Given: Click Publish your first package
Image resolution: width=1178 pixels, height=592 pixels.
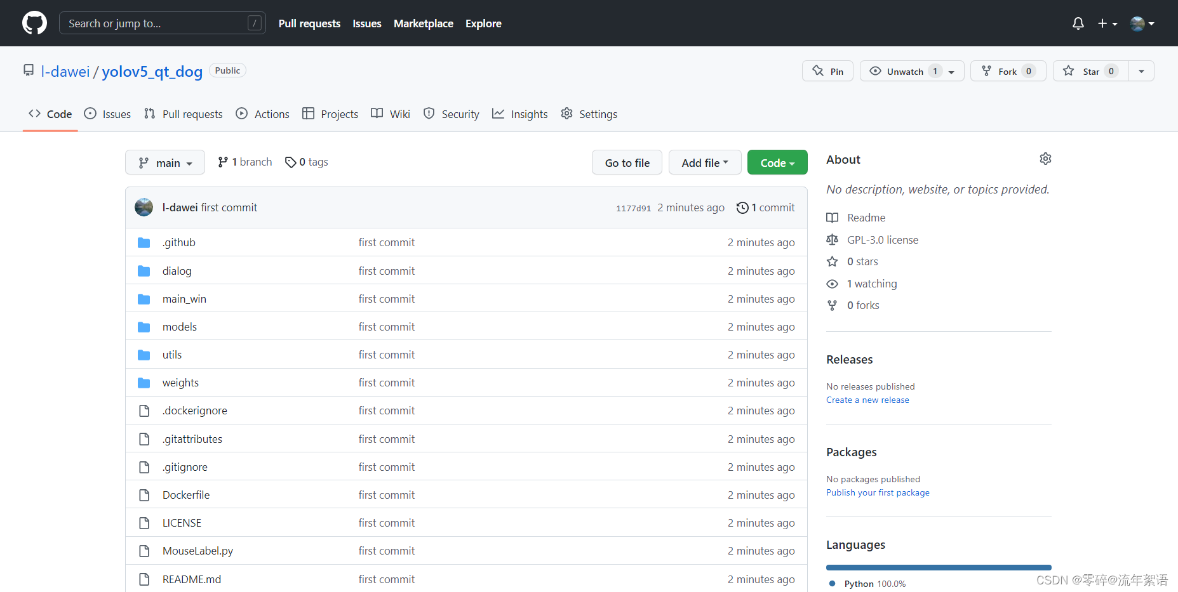Looking at the screenshot, I should coord(878,492).
